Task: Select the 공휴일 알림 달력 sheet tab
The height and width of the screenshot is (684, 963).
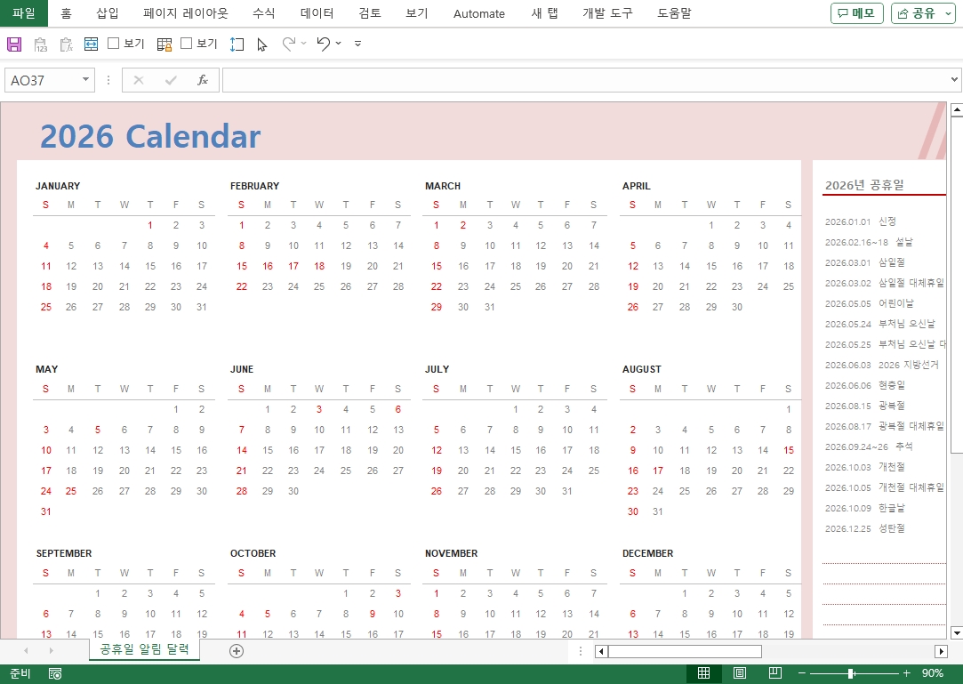Action: 144,649
